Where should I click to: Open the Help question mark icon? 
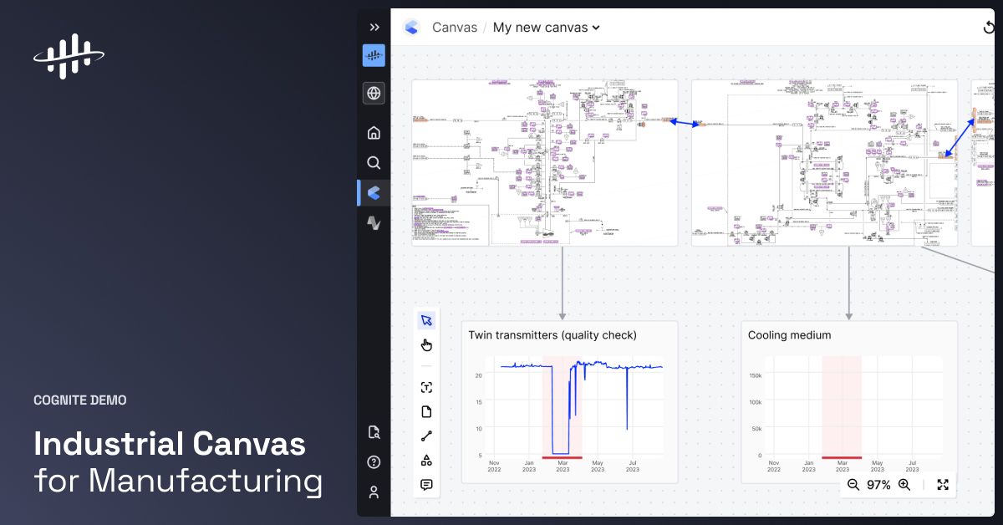point(374,462)
